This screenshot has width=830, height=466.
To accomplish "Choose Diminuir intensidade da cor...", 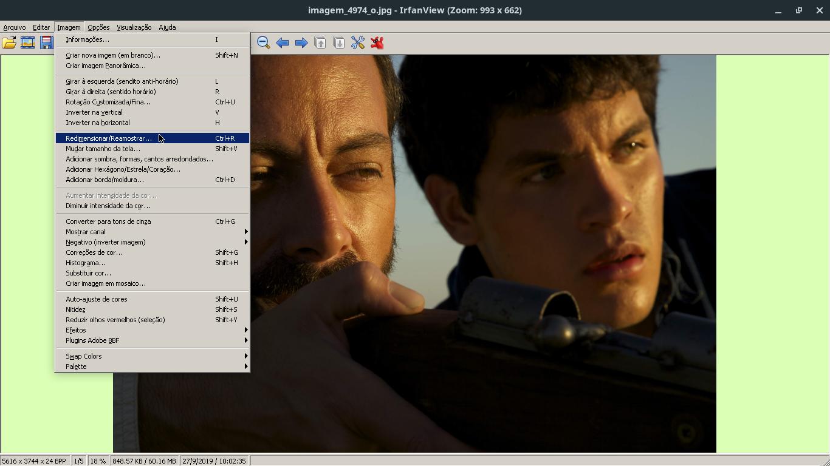I will click(x=152, y=206).
